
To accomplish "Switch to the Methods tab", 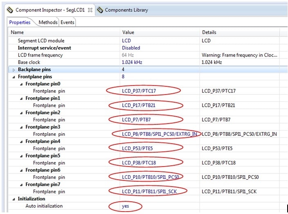I will coord(48,23).
